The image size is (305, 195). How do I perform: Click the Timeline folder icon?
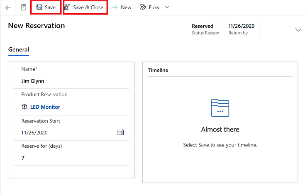click(x=220, y=108)
